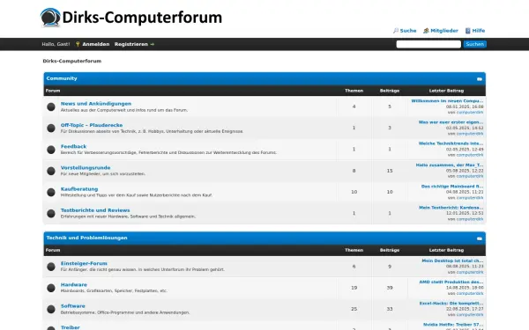
Task: Open the Treiber forum
Action: point(71,327)
